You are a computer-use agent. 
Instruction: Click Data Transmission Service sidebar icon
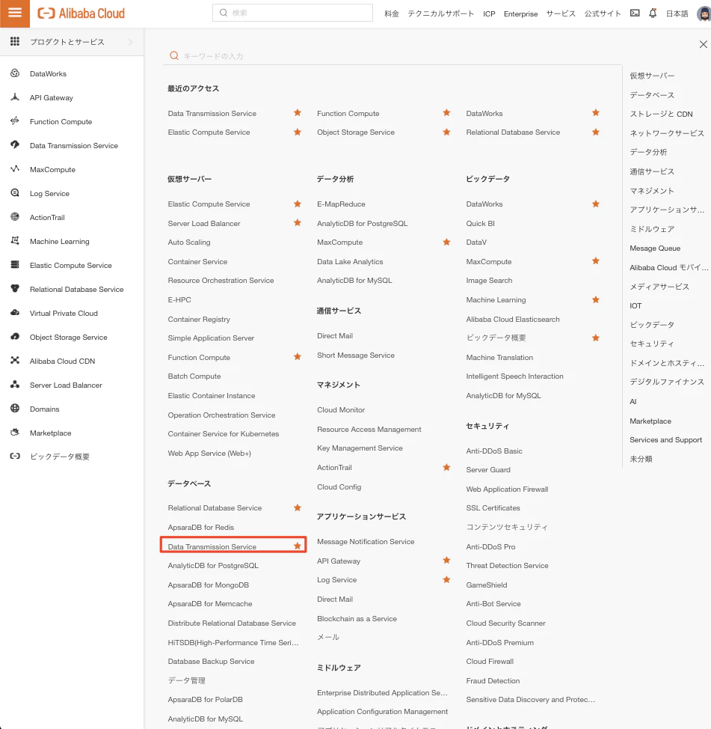coord(15,144)
